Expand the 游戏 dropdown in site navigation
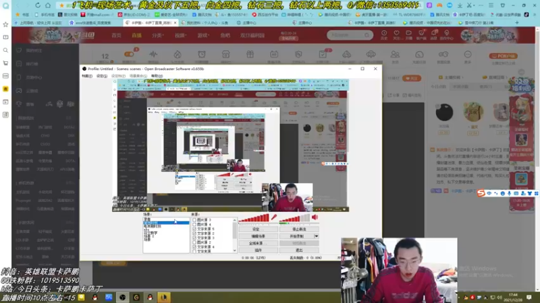 pyautogui.click(x=203, y=36)
